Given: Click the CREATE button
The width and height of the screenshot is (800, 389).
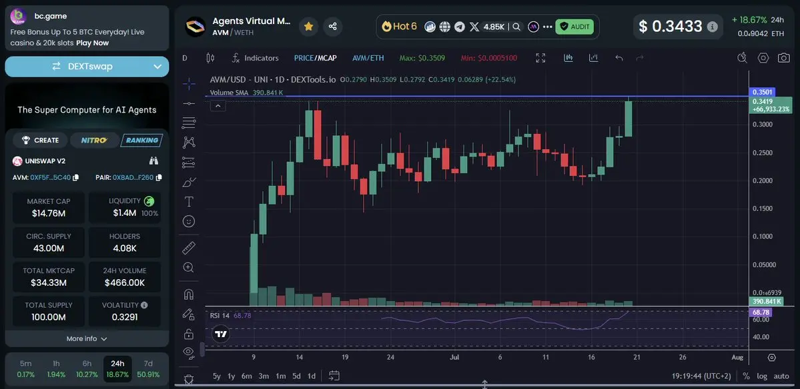Looking at the screenshot, I should (40, 140).
